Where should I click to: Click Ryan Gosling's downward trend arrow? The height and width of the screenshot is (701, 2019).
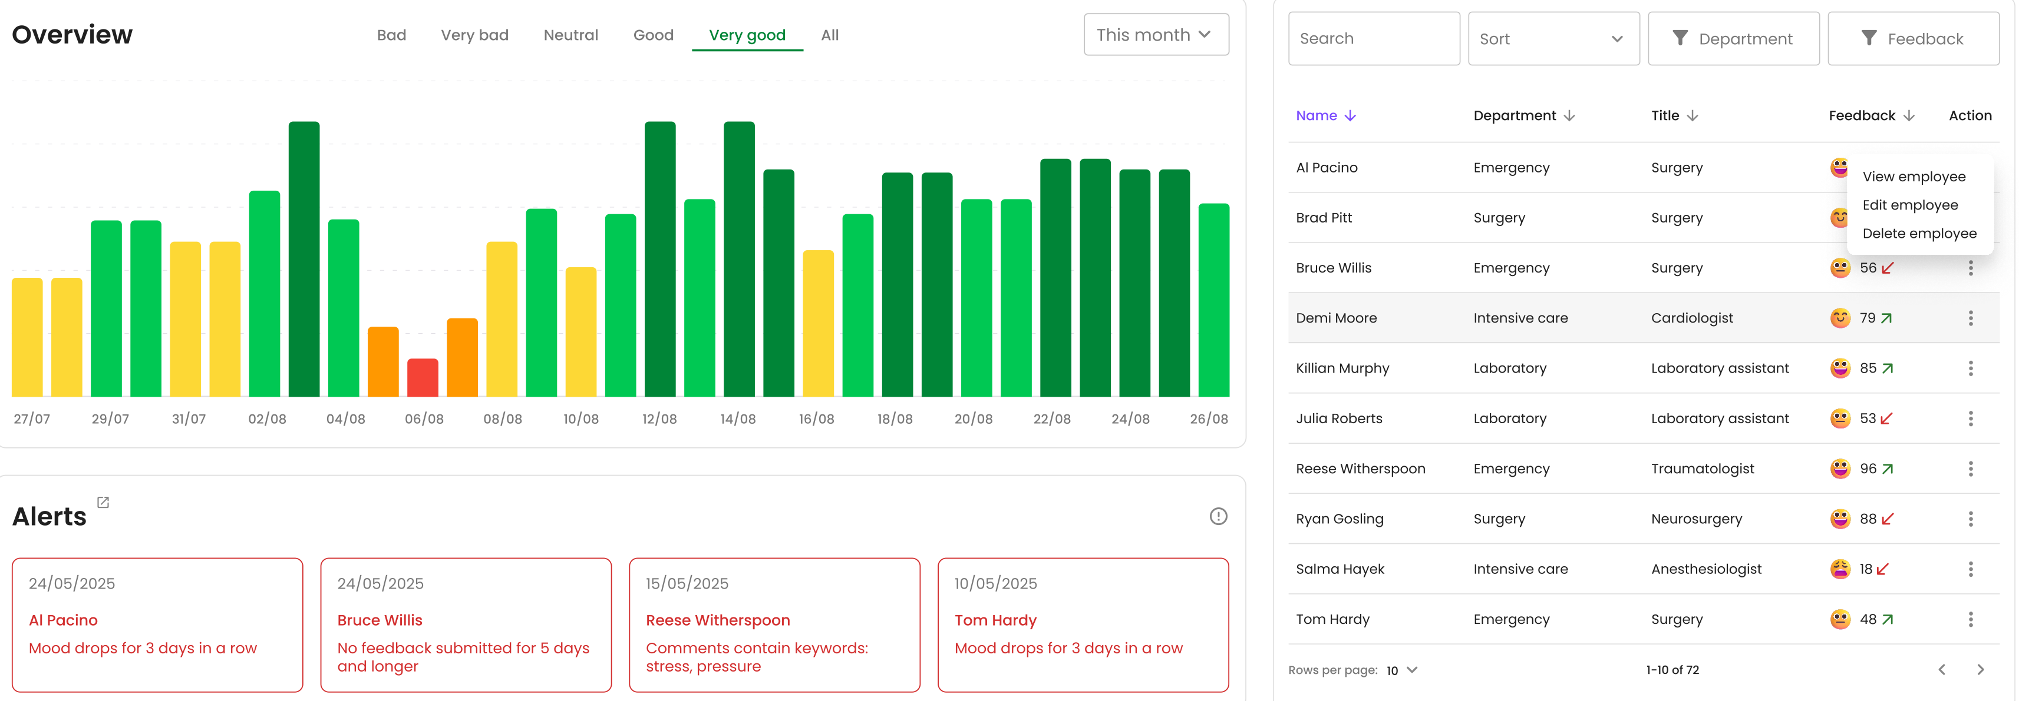1888,520
